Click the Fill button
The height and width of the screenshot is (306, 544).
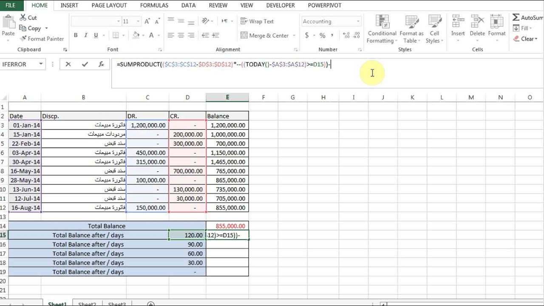pyautogui.click(x=522, y=28)
